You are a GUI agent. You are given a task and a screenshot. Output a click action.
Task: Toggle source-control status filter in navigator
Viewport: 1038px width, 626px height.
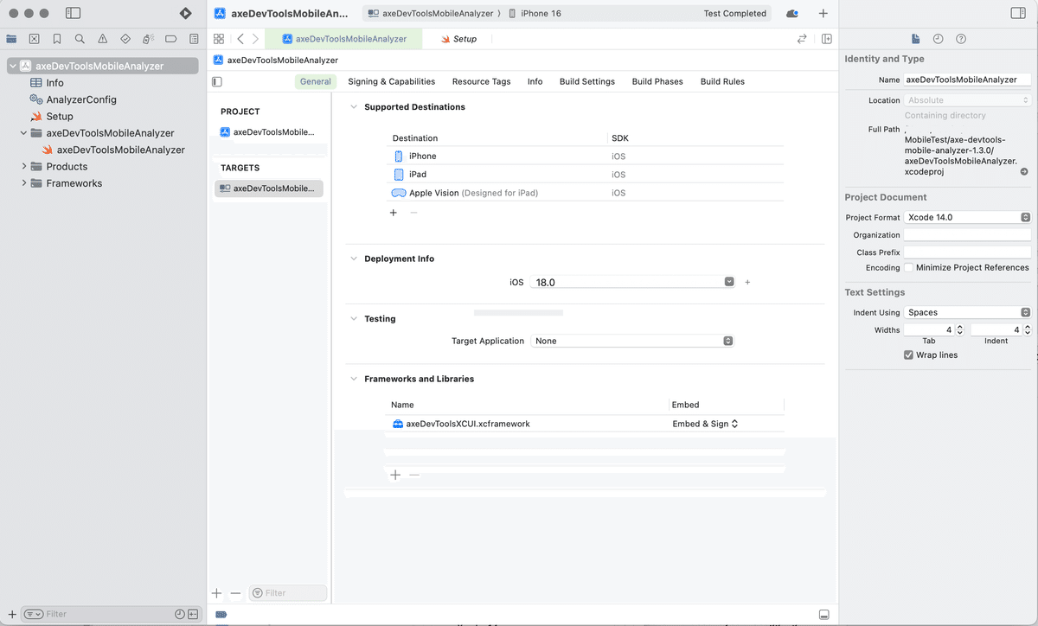pos(193,614)
